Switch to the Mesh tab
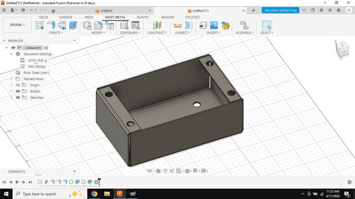 tap(89, 17)
